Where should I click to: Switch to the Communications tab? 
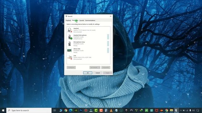coord(90,20)
